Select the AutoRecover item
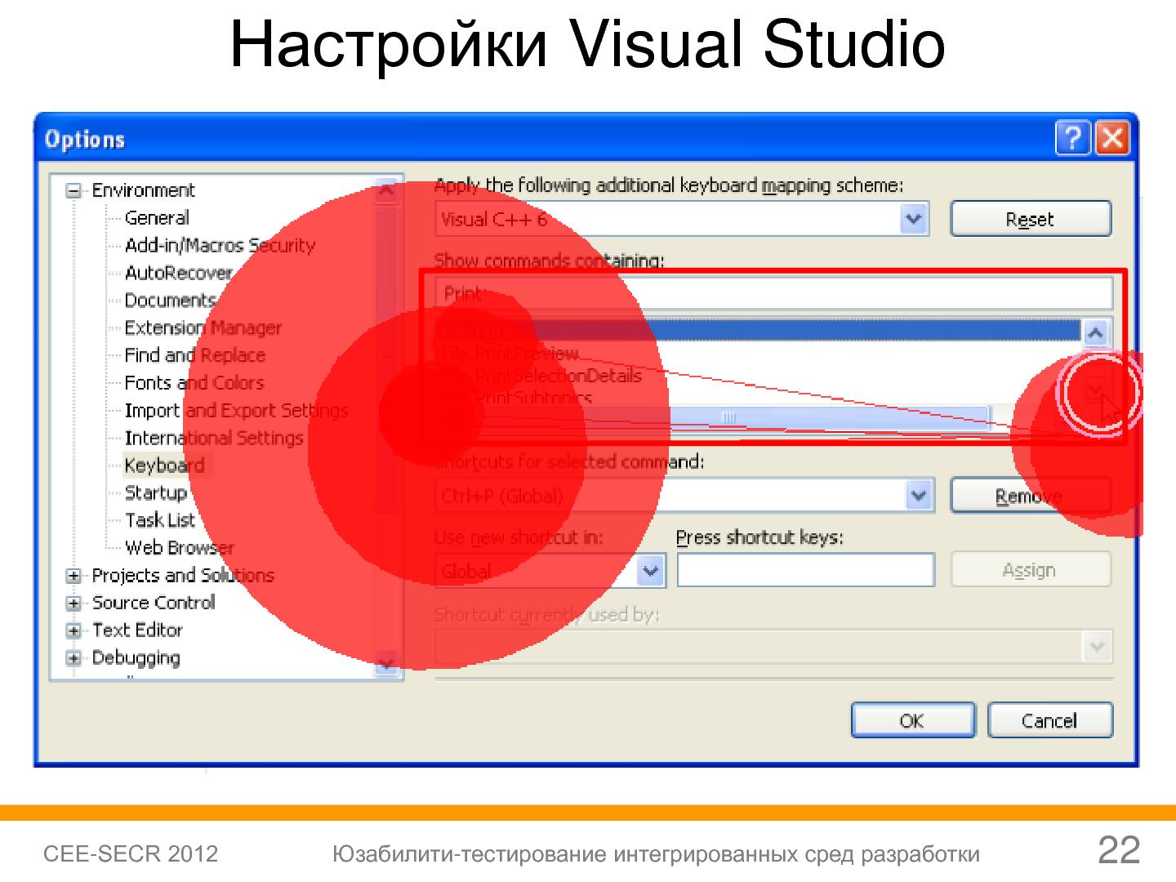 [178, 273]
